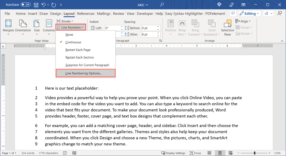Expand the Breaks dropdown

click(65, 21)
